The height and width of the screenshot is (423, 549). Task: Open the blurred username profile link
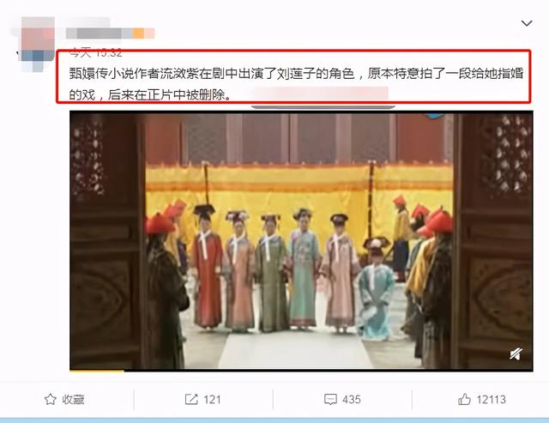coord(100,33)
